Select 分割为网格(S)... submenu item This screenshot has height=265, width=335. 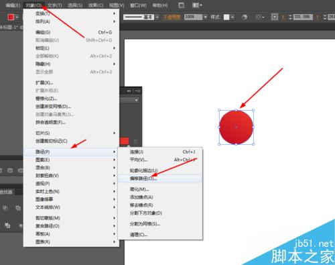coord(160,224)
